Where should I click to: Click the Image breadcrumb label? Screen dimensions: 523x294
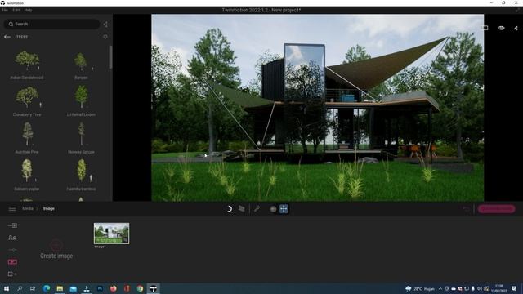click(x=49, y=209)
